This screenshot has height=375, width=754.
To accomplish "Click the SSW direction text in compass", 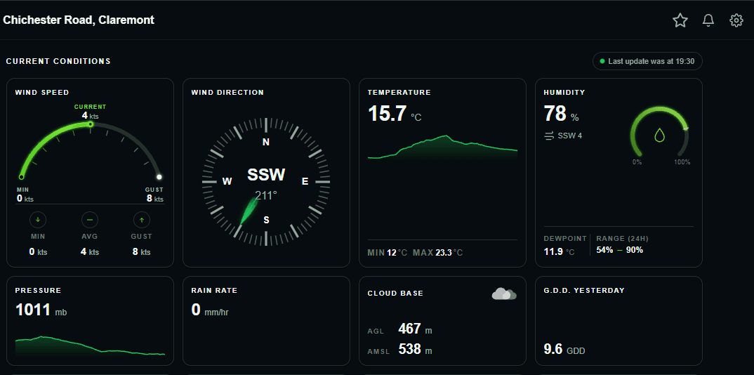I will point(266,175).
